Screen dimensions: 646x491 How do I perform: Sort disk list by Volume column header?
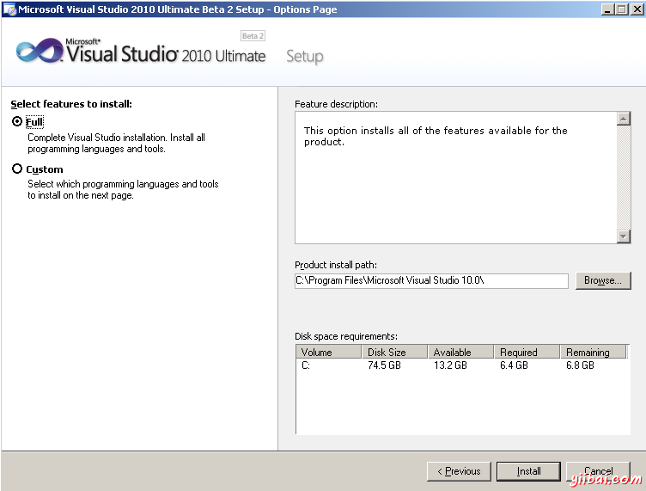[x=328, y=353]
